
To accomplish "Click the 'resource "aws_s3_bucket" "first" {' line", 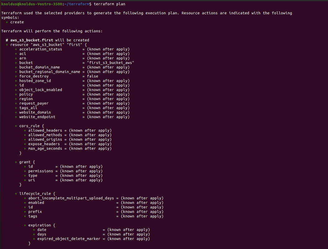I will [49, 45].
